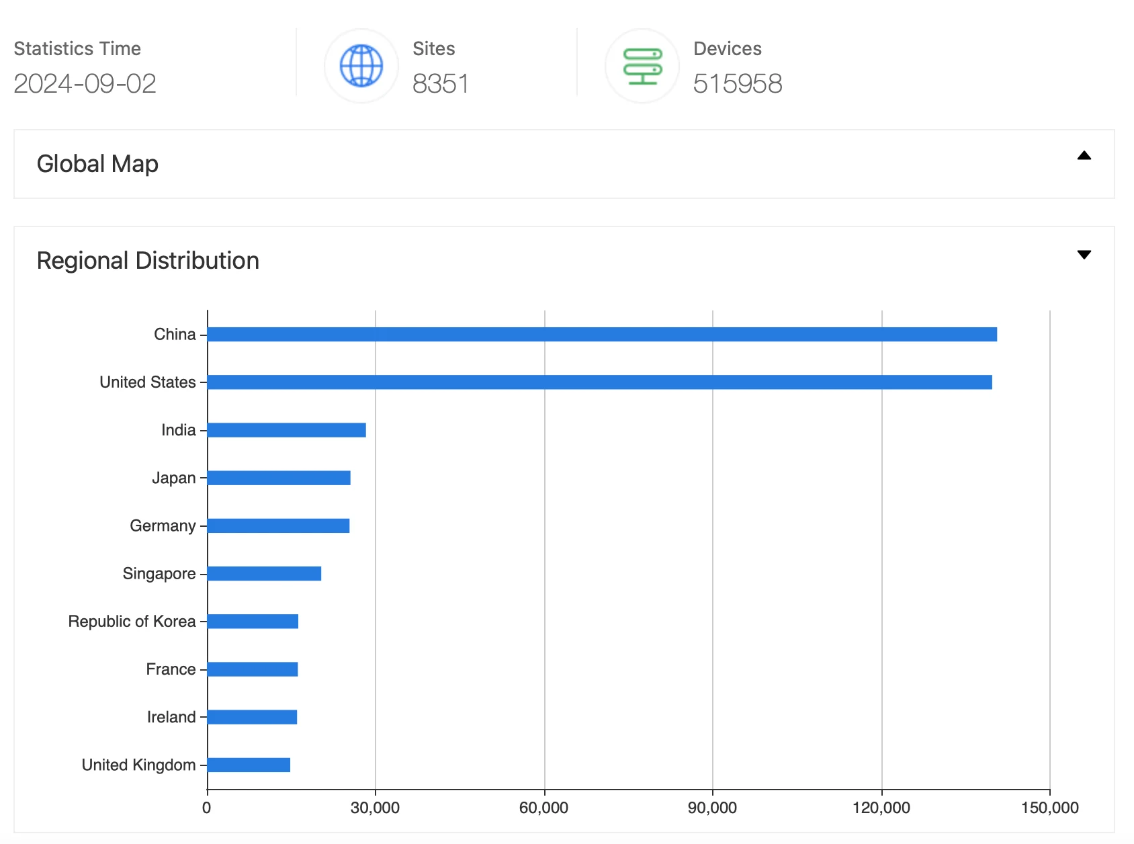Viewport: 1134px width, 844px height.
Task: Click the United Kingdom bar
Action: coord(249,765)
